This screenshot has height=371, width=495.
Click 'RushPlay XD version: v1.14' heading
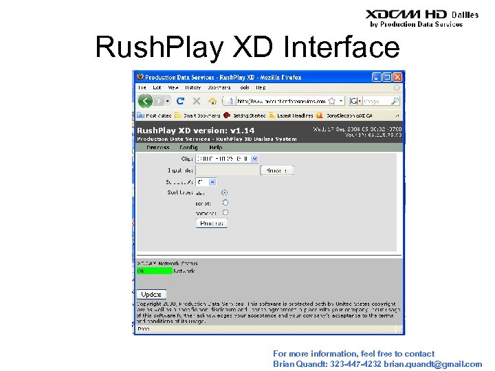pyautogui.click(x=195, y=131)
